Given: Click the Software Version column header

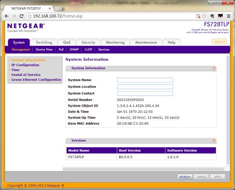Looking at the screenshot, I should pos(190,150).
